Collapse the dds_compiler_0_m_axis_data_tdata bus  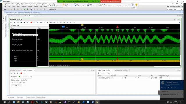click(11, 51)
